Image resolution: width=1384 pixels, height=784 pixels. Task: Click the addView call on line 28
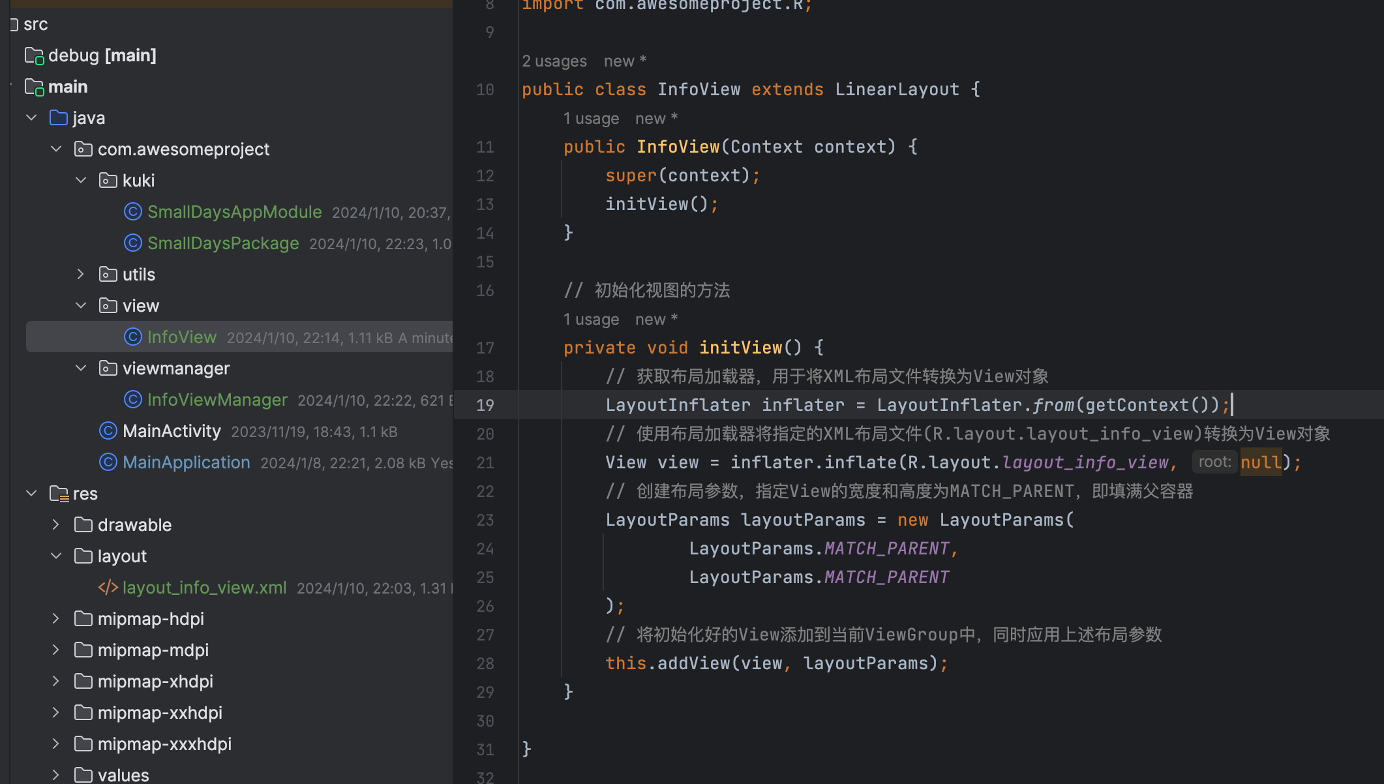pyautogui.click(x=693, y=663)
